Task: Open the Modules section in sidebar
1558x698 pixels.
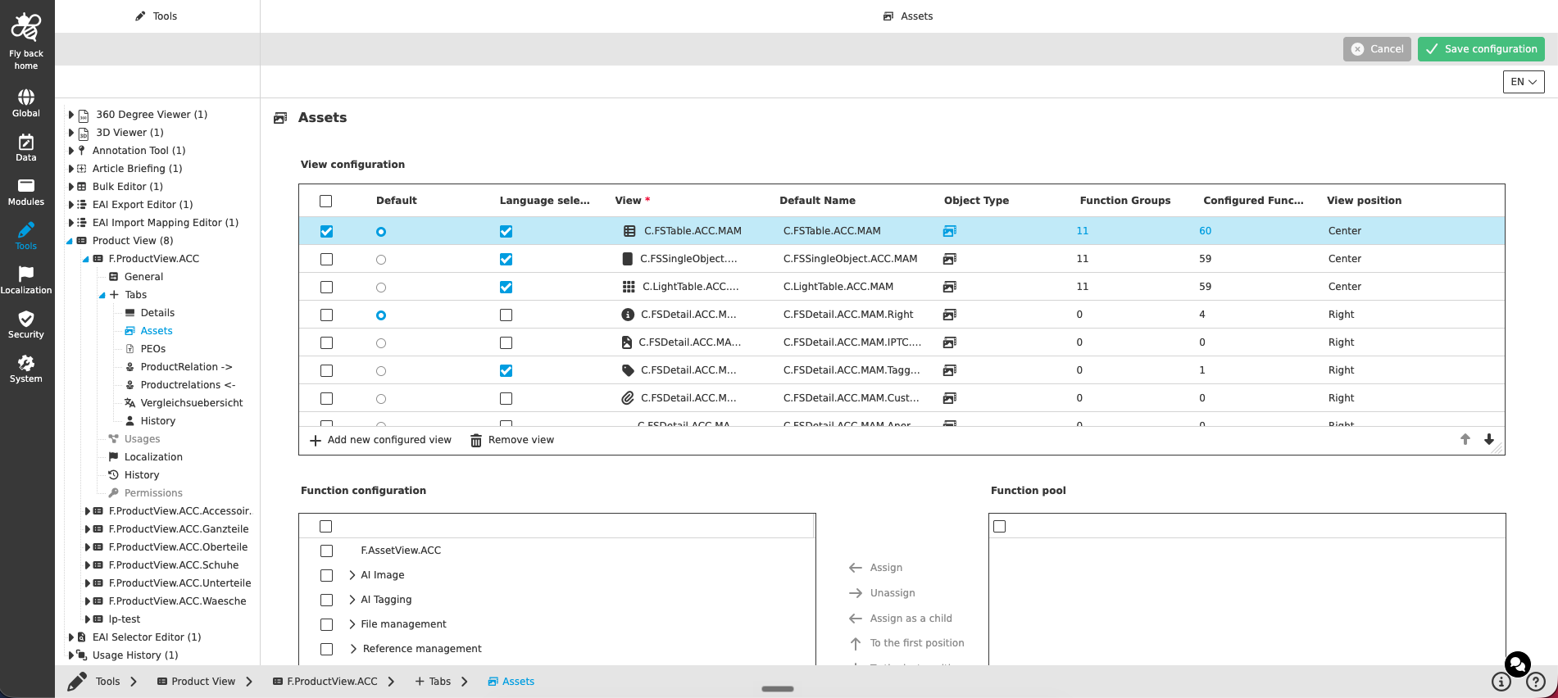Action: tap(26, 192)
